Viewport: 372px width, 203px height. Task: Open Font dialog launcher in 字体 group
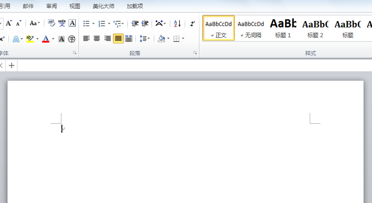[x=75, y=53]
